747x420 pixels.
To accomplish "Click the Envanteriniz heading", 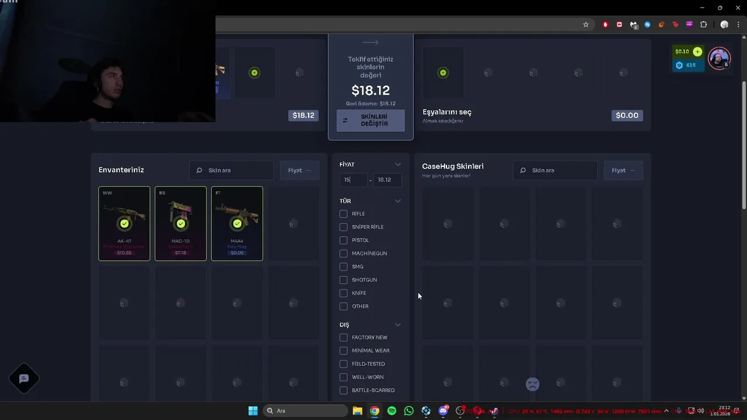I will pos(121,170).
